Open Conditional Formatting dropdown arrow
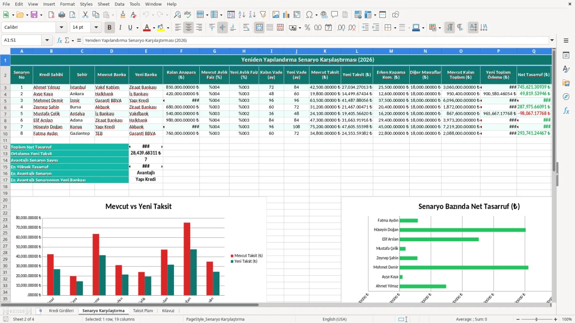 440,28
